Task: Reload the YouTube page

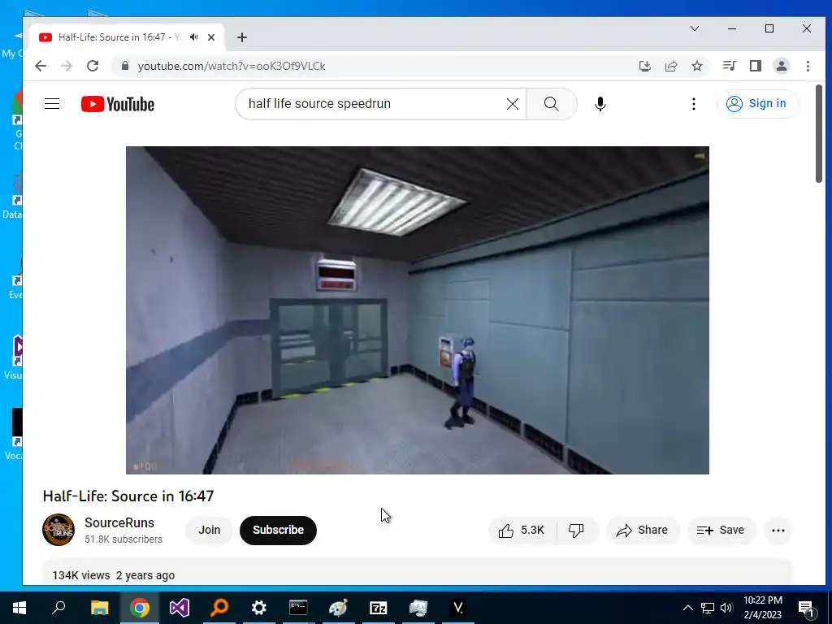Action: [93, 66]
